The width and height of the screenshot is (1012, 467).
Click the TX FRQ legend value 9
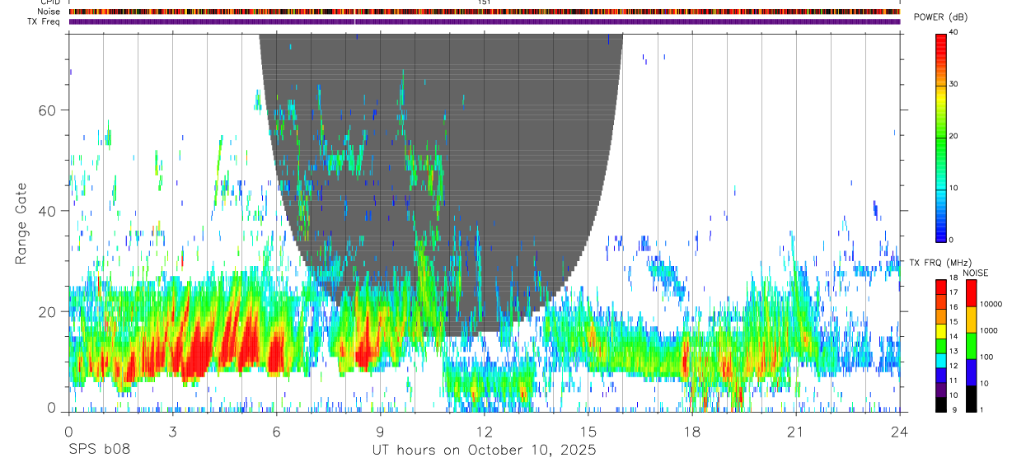[954, 409]
